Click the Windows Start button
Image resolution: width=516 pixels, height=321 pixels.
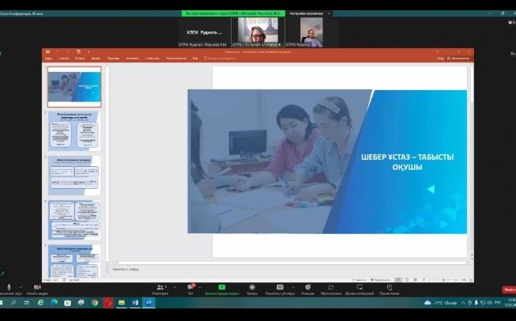(x=5, y=302)
